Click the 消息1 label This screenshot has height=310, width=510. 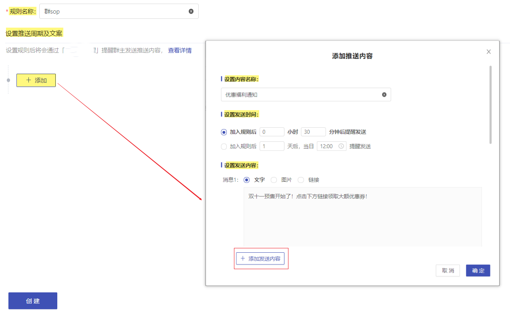(230, 180)
